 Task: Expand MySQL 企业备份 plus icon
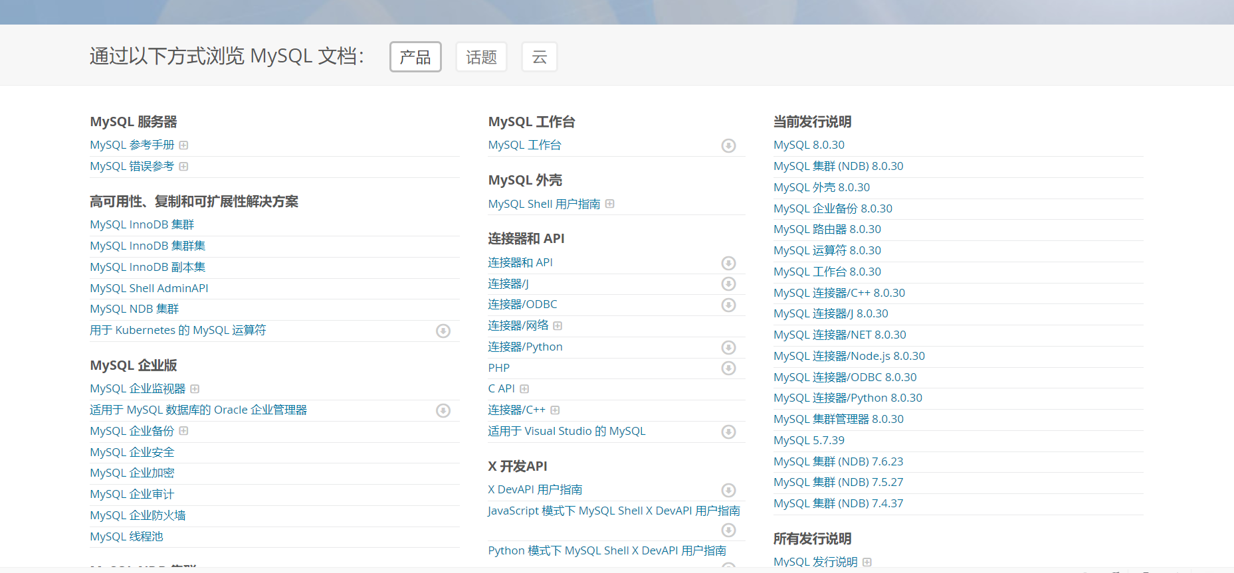183,431
